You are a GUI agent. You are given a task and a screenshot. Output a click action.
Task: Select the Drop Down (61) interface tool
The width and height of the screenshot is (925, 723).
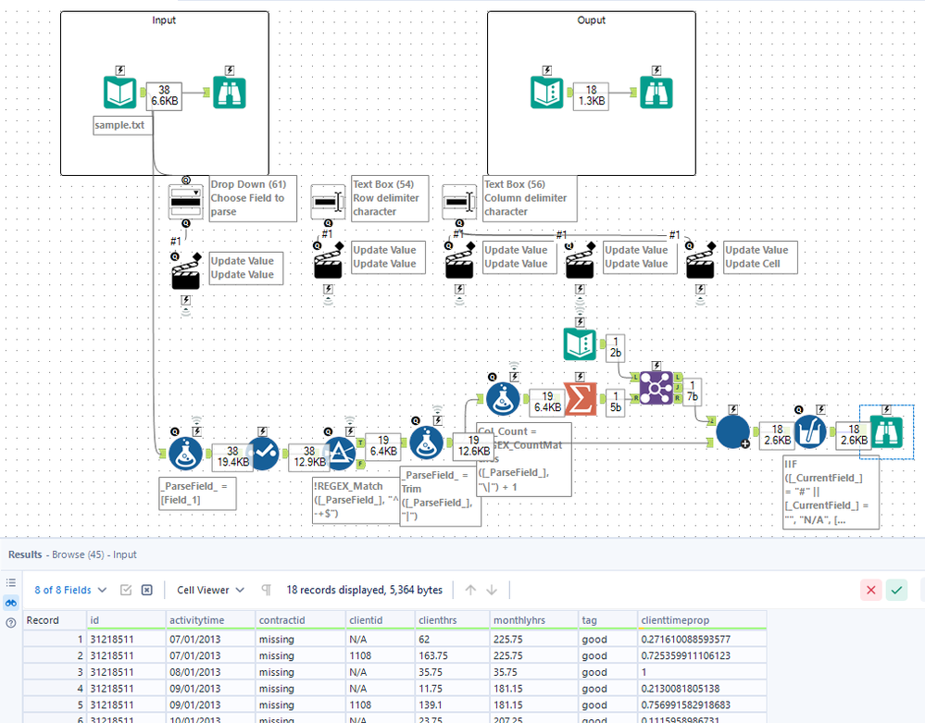tap(185, 202)
